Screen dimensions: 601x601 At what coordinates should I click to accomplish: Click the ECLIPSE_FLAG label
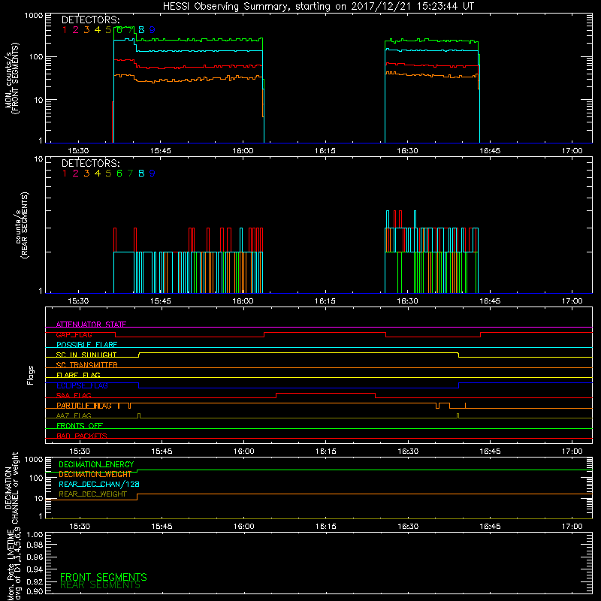coord(82,385)
